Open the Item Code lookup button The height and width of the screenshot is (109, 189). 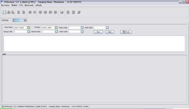pyautogui.click(x=82, y=32)
